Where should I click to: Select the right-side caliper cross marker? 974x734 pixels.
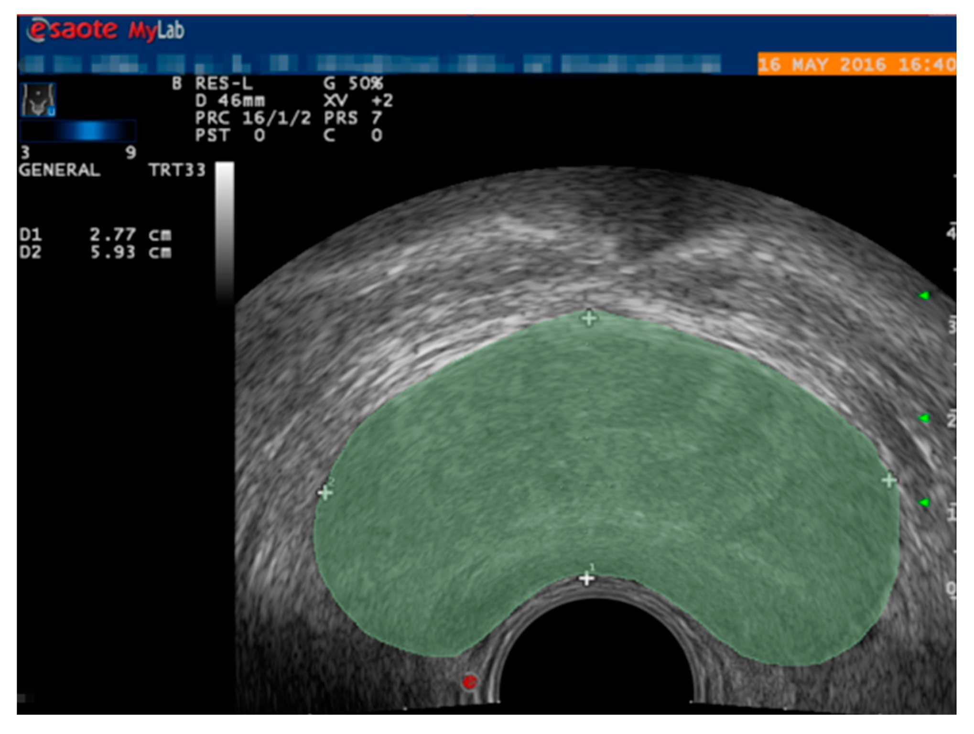pos(889,480)
